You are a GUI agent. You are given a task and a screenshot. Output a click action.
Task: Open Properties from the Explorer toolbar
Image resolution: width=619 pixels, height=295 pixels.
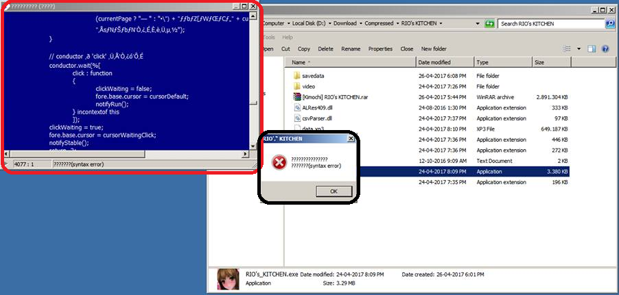pos(380,49)
